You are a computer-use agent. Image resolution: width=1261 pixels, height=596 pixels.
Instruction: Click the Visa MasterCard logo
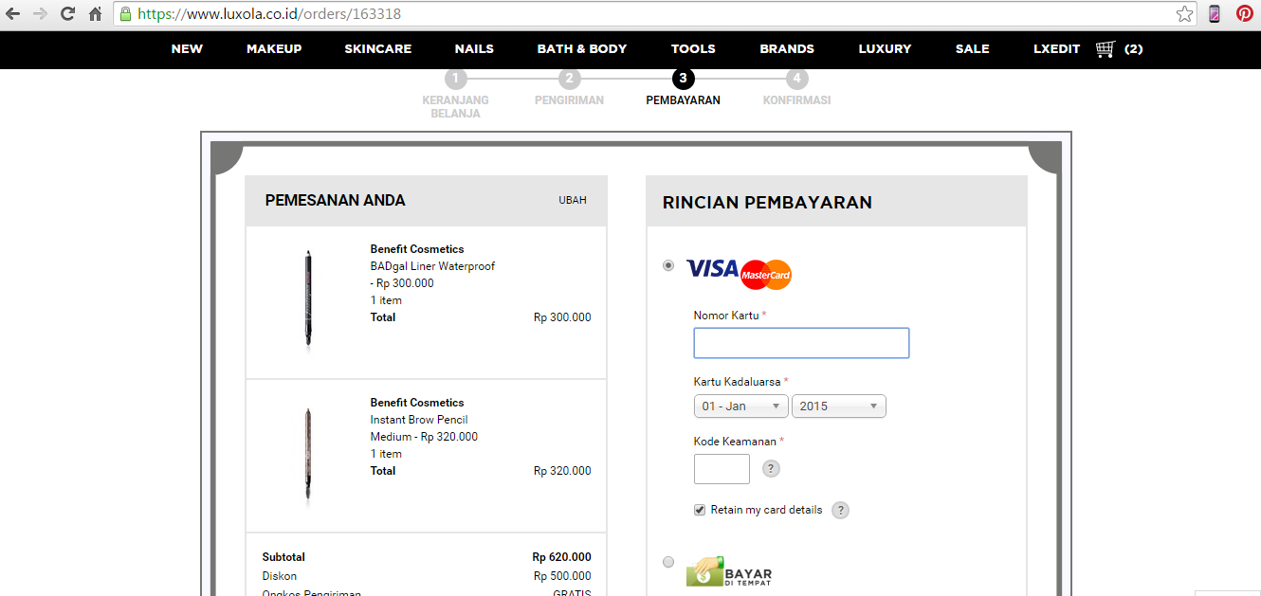(739, 273)
